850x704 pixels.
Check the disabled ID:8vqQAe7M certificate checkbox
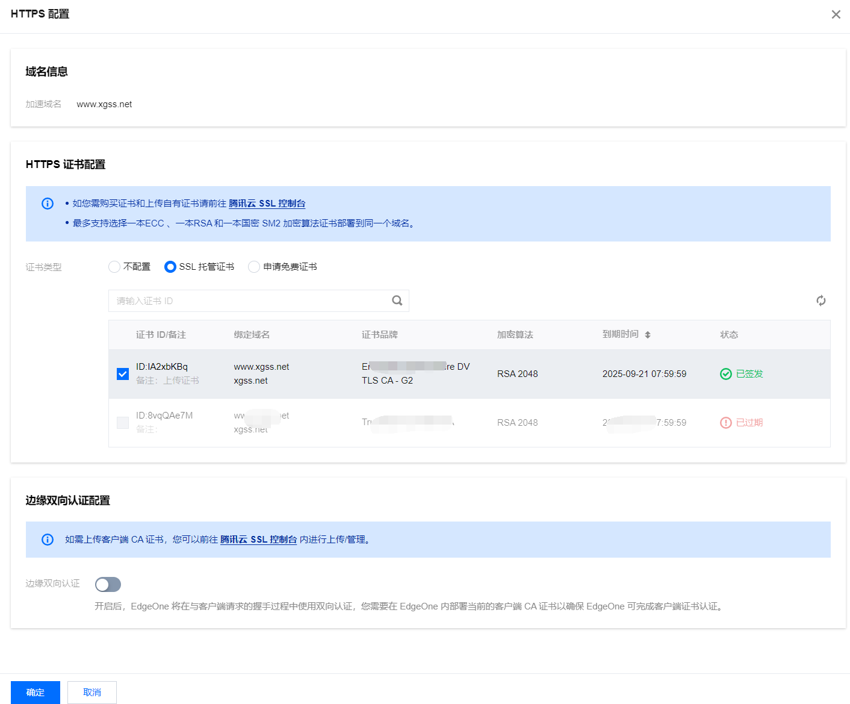tap(123, 423)
